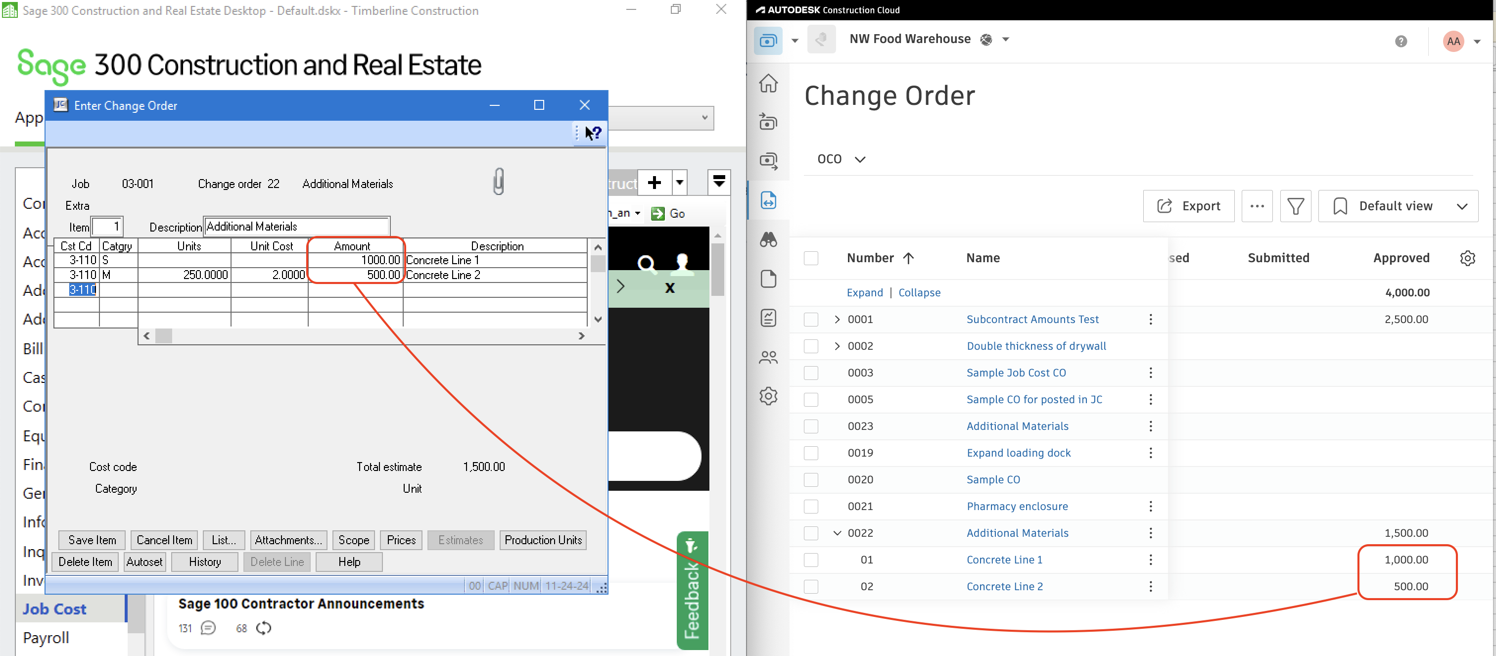Click the search magnifier in Sage panel
This screenshot has height=656, width=1496.
click(647, 265)
